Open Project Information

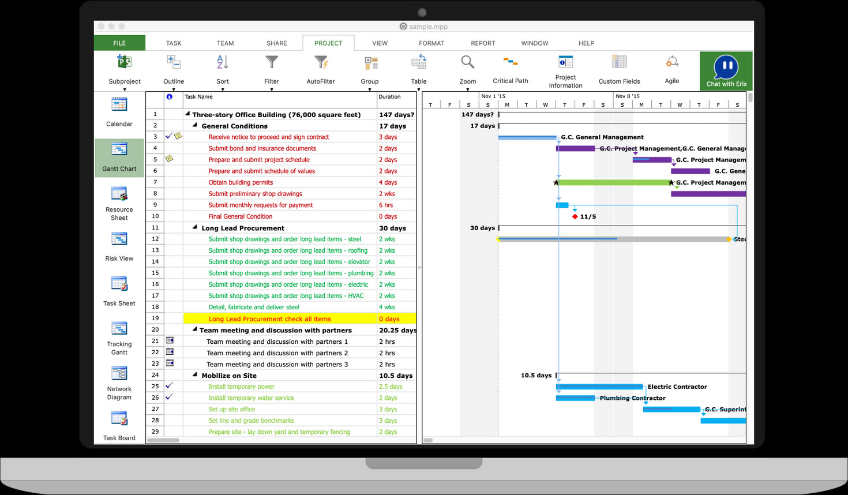[x=565, y=69]
